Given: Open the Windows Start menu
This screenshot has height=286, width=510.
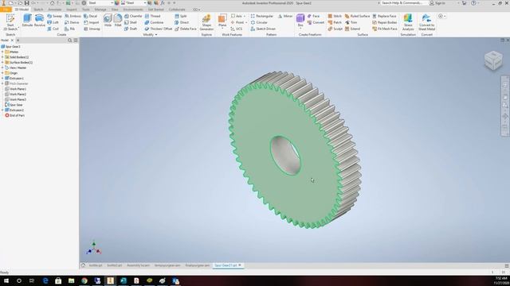Looking at the screenshot, I should [6, 280].
